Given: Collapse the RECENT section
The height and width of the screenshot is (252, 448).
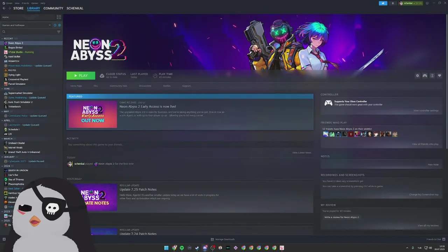Looking at the screenshot, I should click(8, 38).
